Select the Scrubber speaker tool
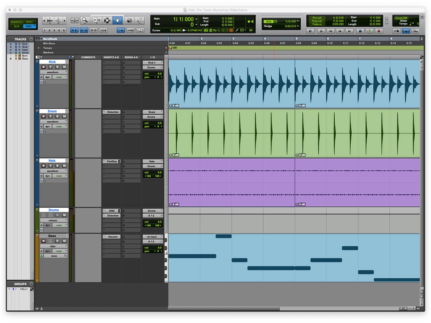431x323 pixels. [x=129, y=20]
